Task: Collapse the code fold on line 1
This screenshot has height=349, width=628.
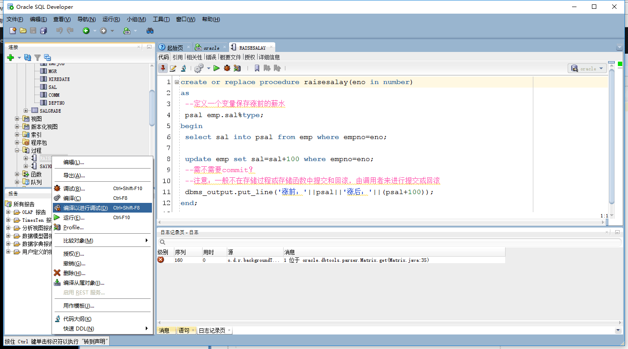Action: pyautogui.click(x=177, y=82)
